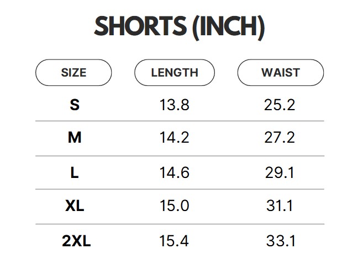The image size is (358, 265).
Task: Click the 25.2 waist value
Action: [x=280, y=105]
